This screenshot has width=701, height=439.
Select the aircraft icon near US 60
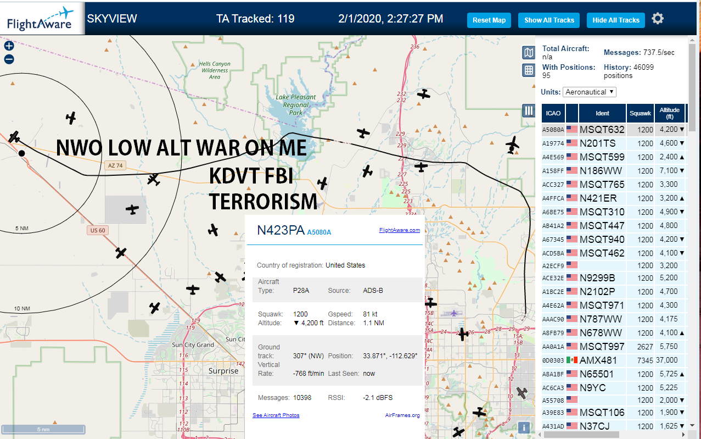121,252
